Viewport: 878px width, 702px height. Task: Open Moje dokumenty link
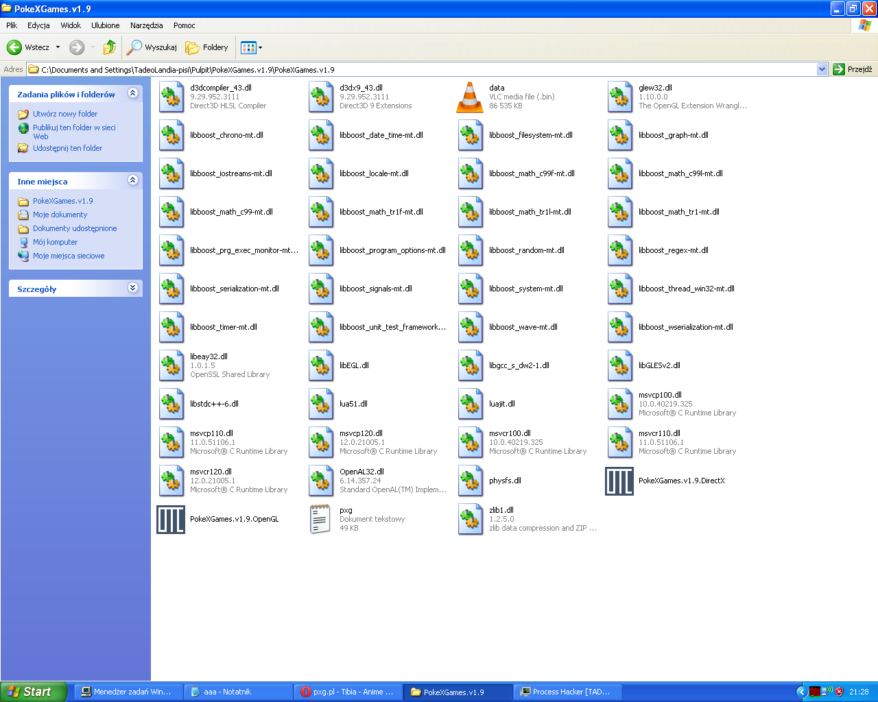tap(60, 215)
